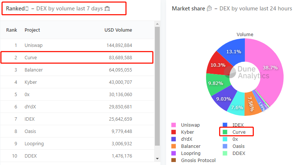Toggle the Gnosis Protocol brown legend swatch
This screenshot has width=296, height=165.
click(174, 160)
